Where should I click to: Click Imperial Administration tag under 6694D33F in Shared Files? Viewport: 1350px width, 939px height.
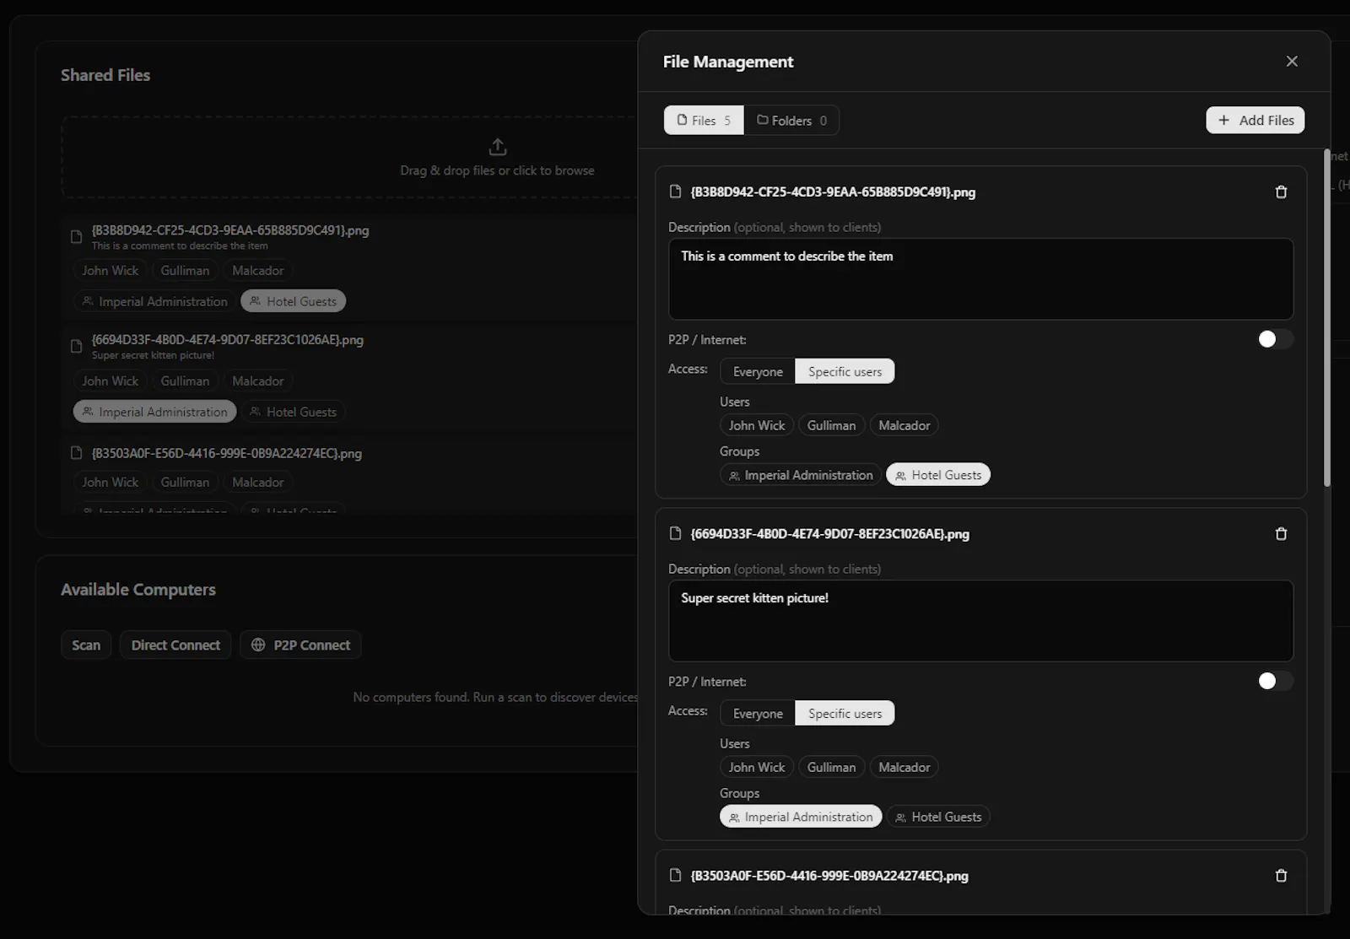click(x=154, y=412)
